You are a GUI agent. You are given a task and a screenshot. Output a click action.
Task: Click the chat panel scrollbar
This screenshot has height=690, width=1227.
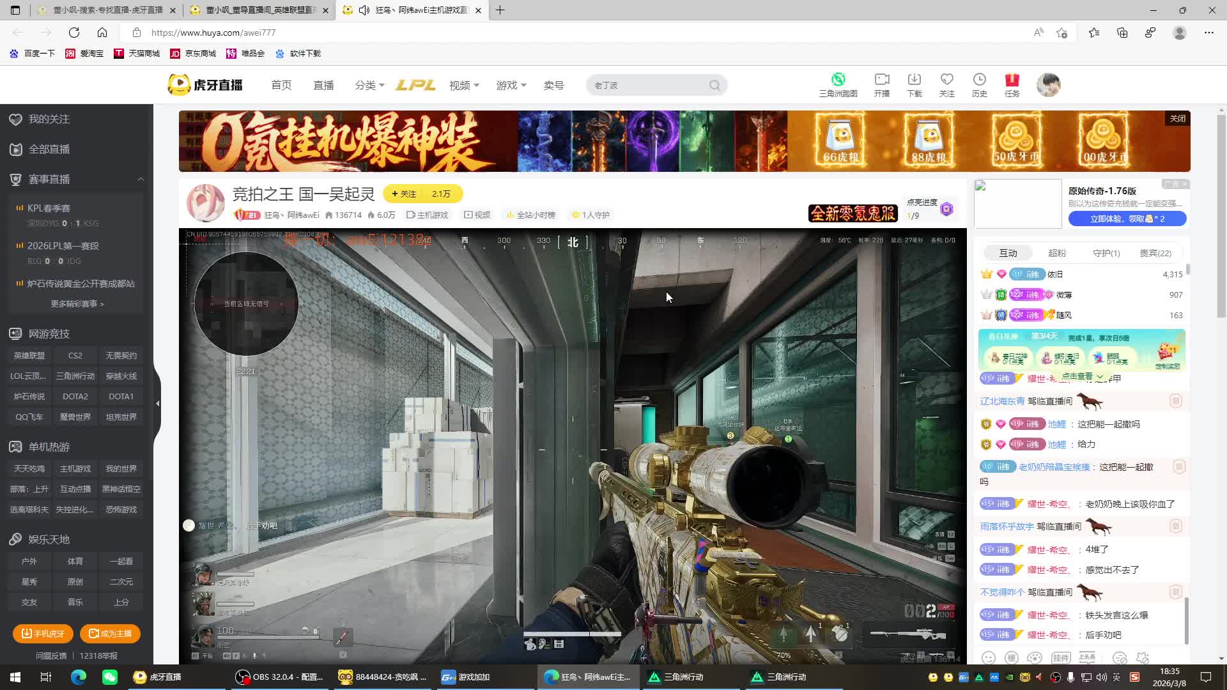click(1187, 620)
